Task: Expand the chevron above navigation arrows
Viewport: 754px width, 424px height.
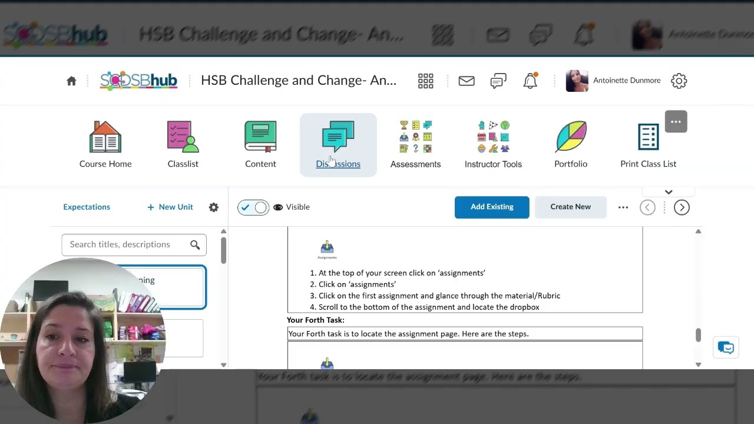Action: click(669, 192)
